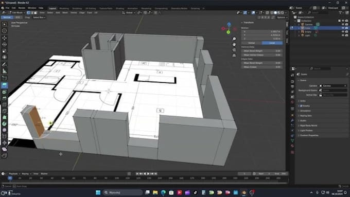This screenshot has height=197, width=350.
Task: Select the Shear tool
Action: pos(5,149)
